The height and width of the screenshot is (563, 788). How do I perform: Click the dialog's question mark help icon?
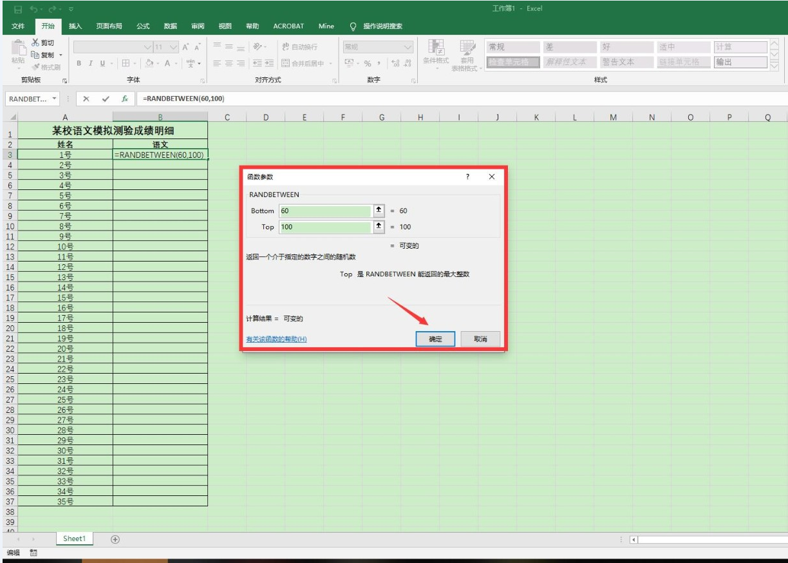[x=467, y=177]
